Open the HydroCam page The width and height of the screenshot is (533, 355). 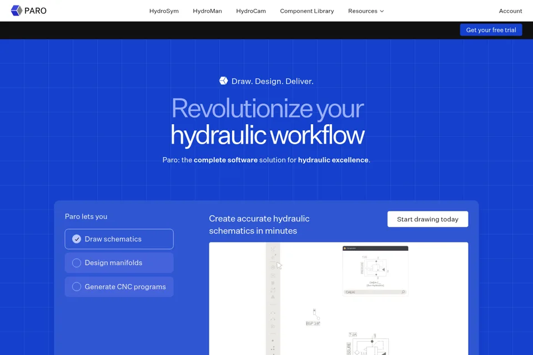tap(251, 11)
